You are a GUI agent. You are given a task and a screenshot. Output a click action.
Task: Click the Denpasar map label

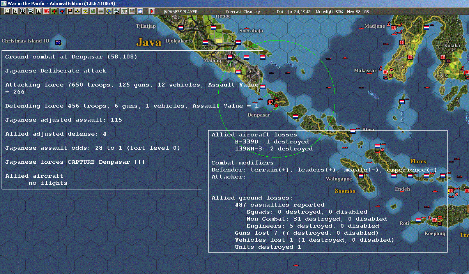[x=259, y=115]
